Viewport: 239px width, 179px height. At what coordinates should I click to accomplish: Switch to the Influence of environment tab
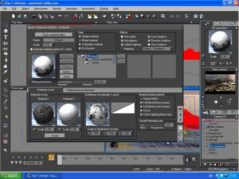pyautogui.click(x=80, y=90)
